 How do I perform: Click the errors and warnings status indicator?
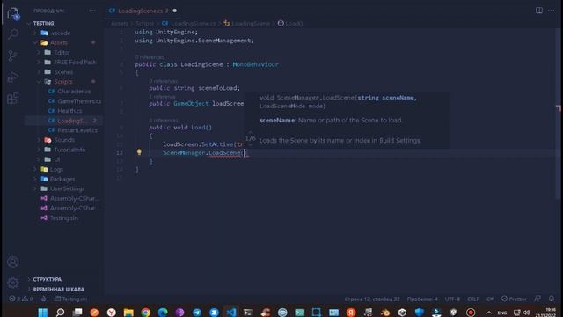21,299
